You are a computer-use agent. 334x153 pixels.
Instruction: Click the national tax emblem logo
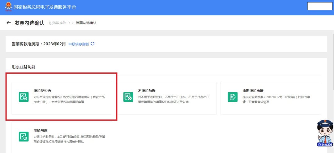coord(9,7)
